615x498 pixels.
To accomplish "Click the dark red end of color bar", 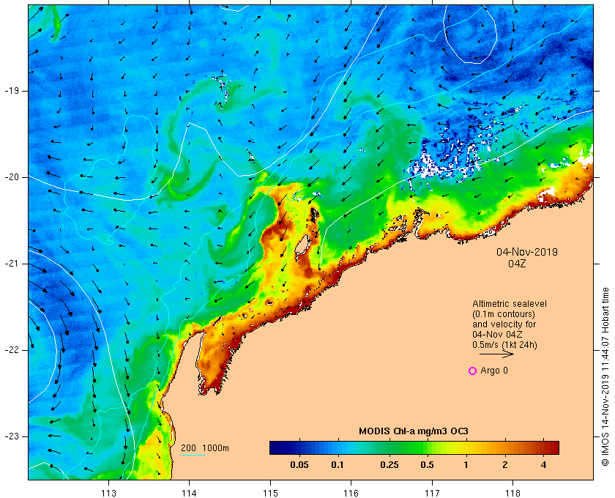I will point(555,447).
